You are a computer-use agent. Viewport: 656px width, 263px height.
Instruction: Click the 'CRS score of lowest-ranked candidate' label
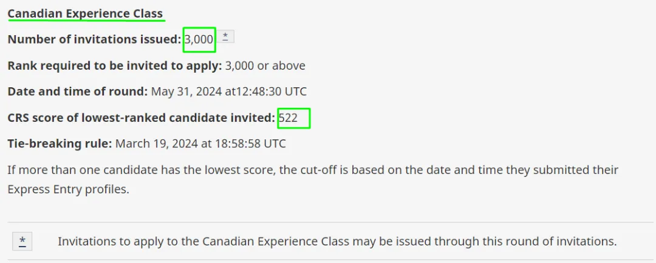pos(141,118)
